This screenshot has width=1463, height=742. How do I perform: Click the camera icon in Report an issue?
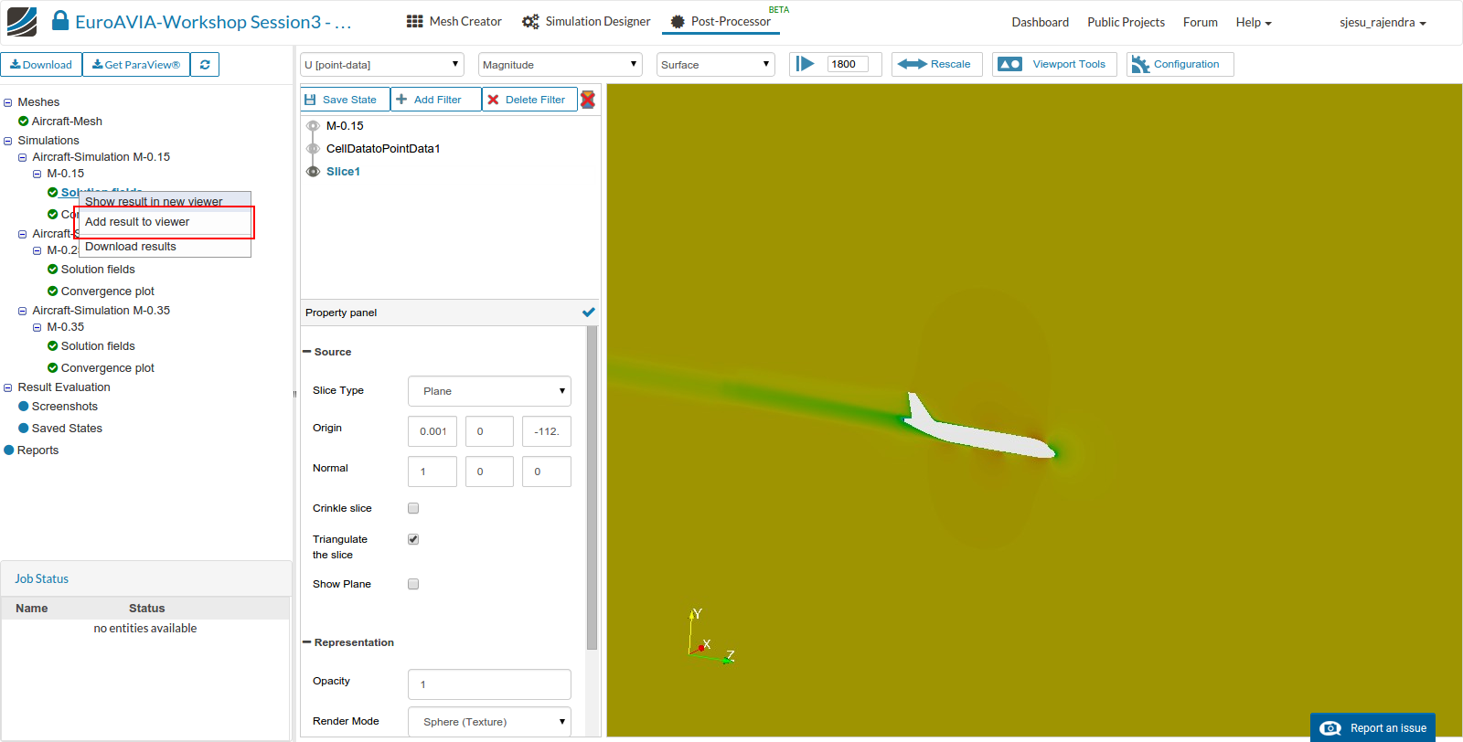click(x=1330, y=728)
